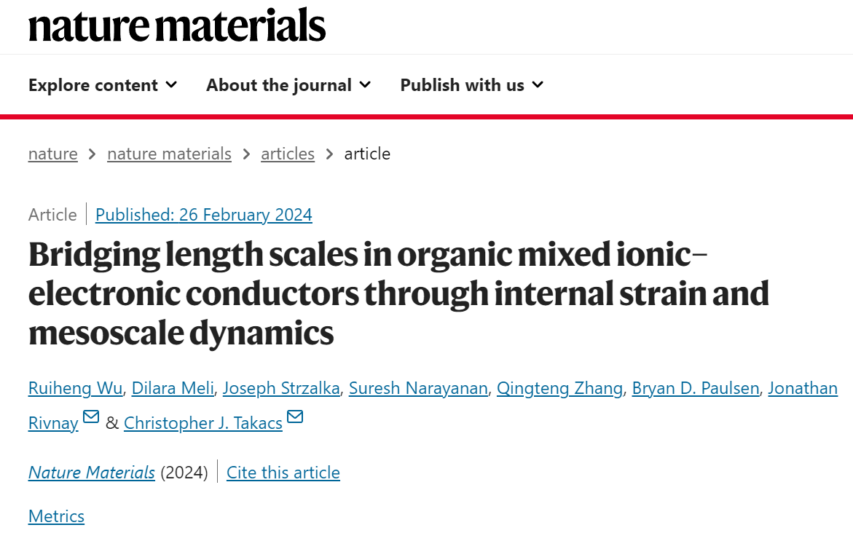Open author Ruiheng Wu's profile
Image resolution: width=853 pixels, height=533 pixels.
[76, 388]
